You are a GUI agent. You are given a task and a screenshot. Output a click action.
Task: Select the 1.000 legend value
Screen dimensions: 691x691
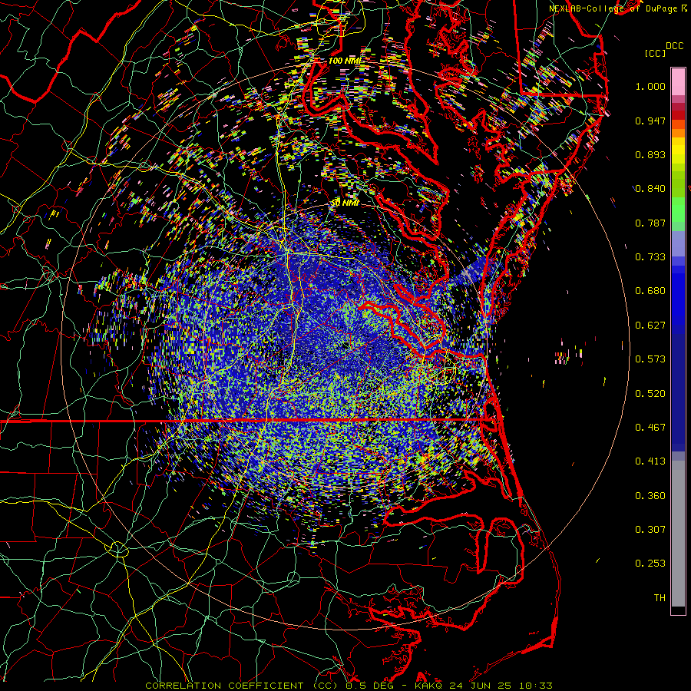click(x=650, y=86)
